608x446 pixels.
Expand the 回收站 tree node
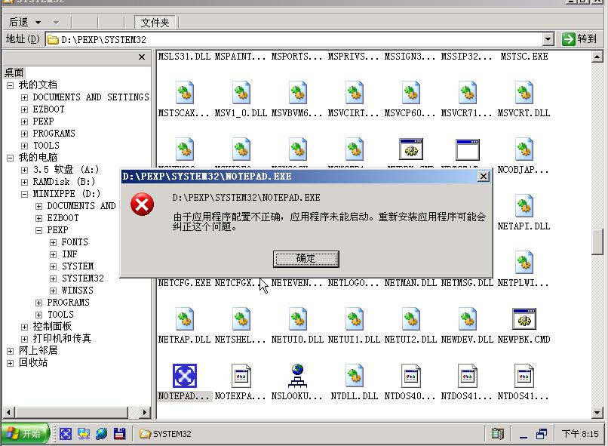tap(10, 363)
